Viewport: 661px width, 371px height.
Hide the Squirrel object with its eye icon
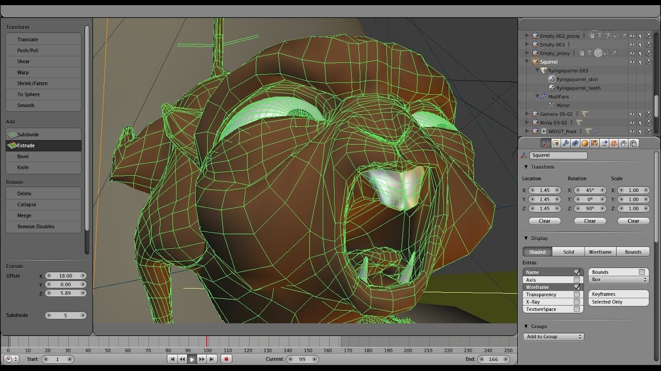pyautogui.click(x=632, y=62)
